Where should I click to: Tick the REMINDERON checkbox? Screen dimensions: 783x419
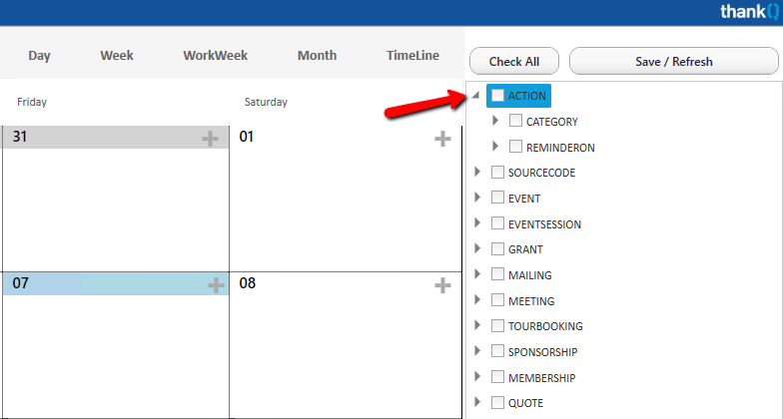[515, 147]
